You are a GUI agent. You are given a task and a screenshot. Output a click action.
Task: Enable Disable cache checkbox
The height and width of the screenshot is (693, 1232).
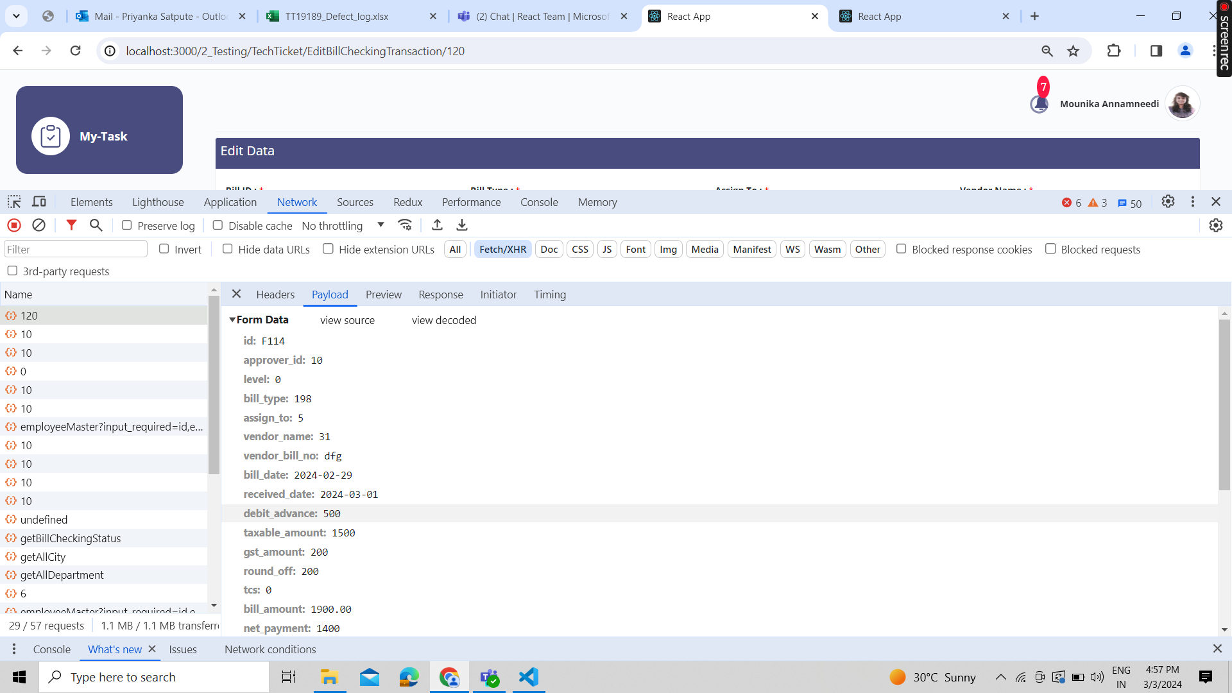click(x=218, y=225)
